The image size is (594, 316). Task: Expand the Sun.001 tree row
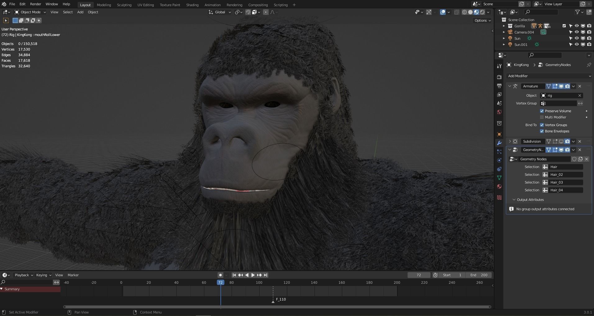pos(504,45)
